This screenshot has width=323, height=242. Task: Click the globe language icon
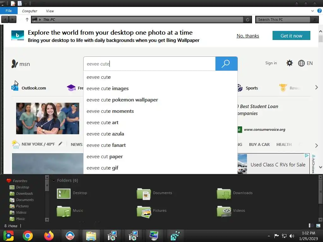(301, 63)
